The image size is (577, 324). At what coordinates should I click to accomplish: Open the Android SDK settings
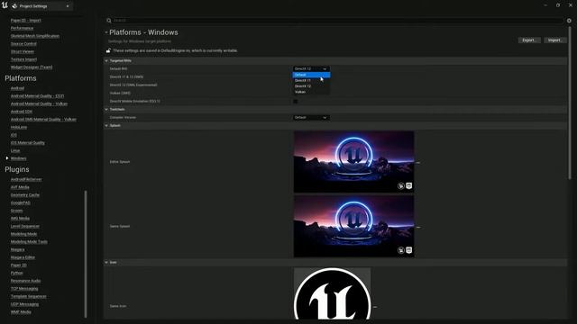pyautogui.click(x=22, y=112)
